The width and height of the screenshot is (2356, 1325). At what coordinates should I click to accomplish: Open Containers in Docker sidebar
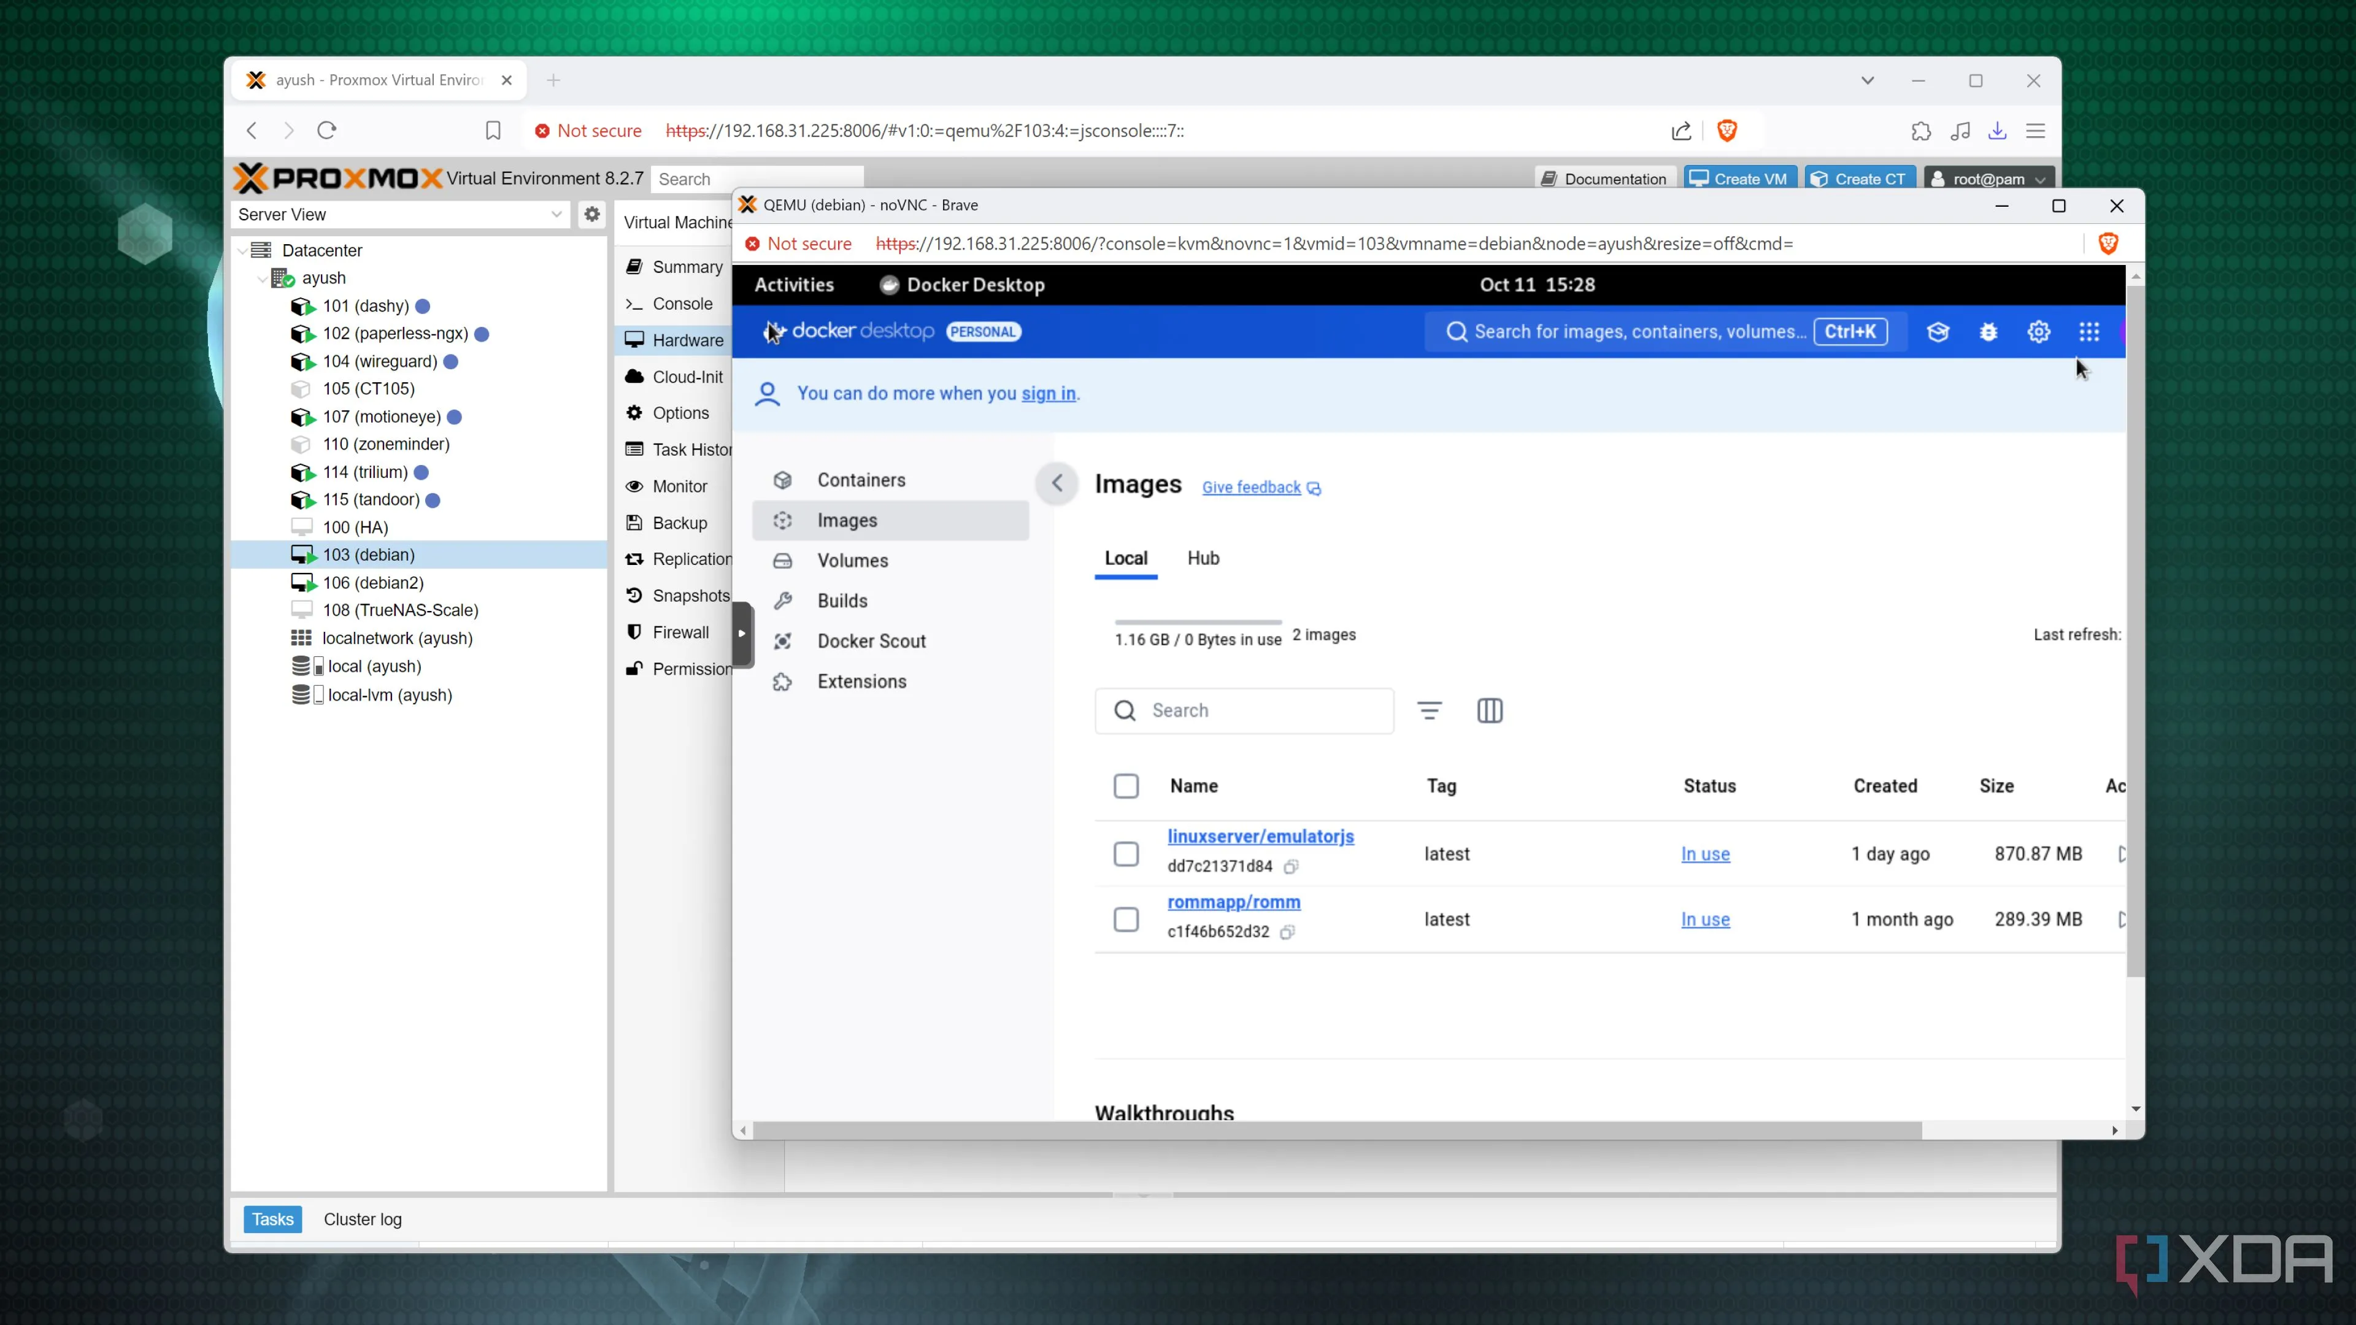[x=891, y=480]
